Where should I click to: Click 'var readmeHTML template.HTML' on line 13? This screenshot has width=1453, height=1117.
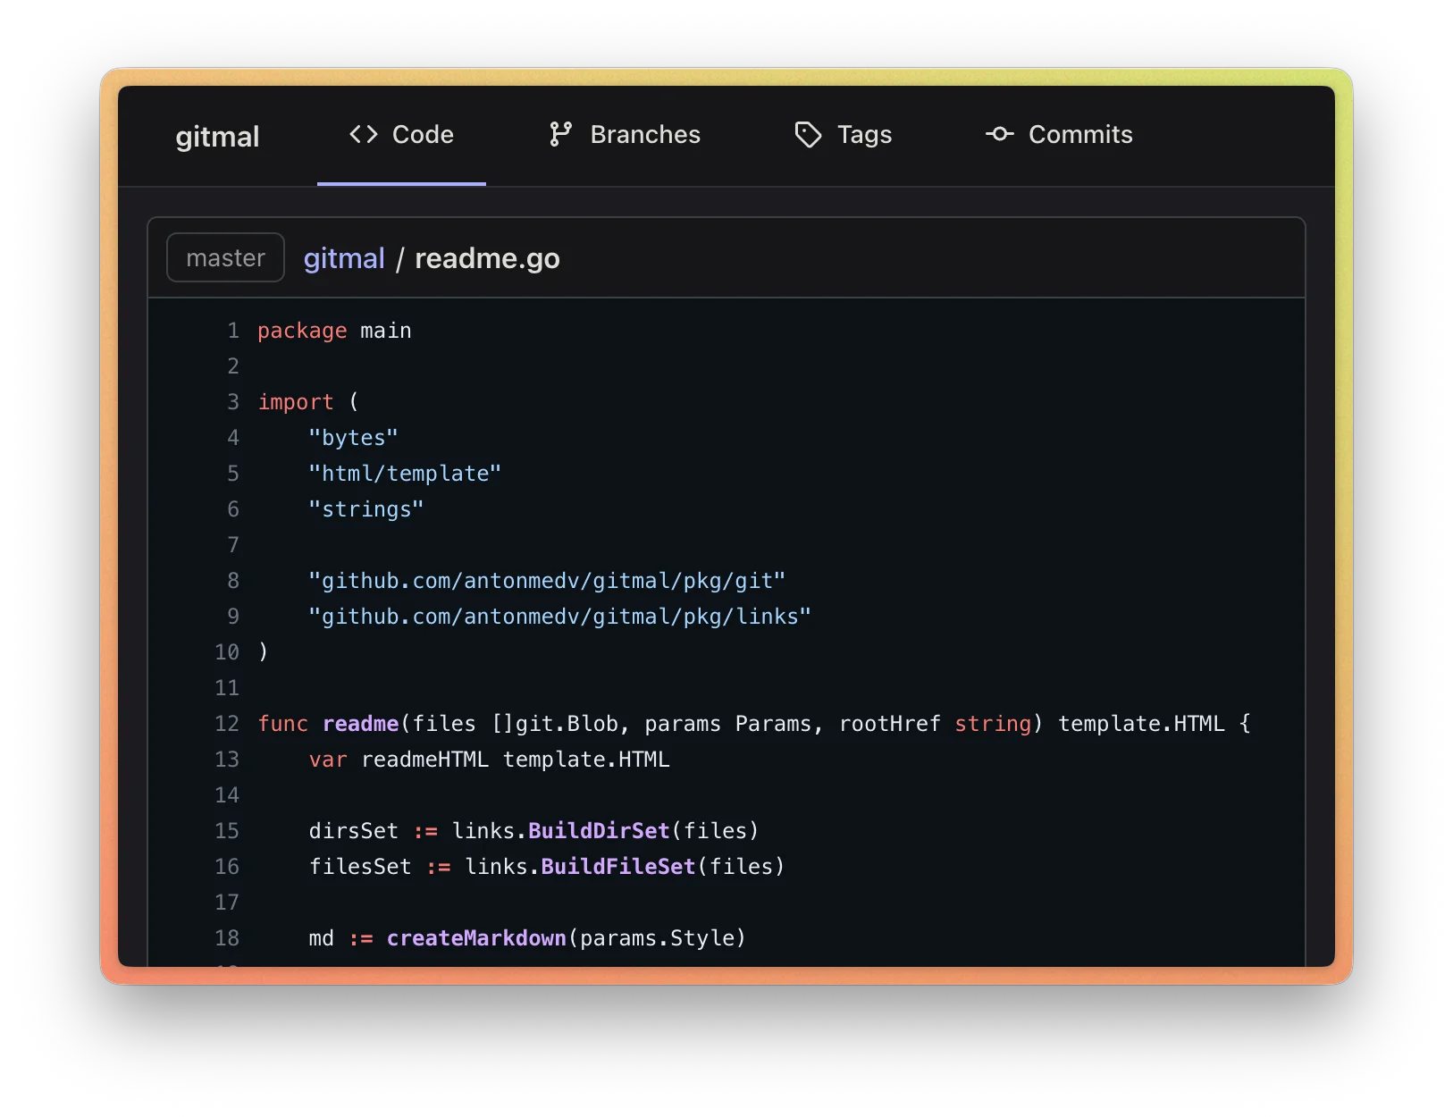pos(489,760)
